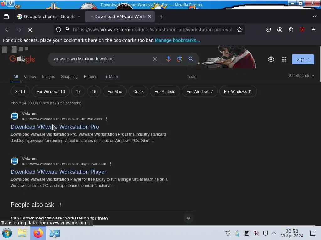Save page to Pocket

(268, 30)
